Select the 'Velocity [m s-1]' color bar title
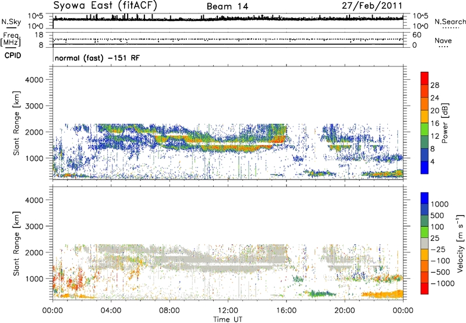Viewport: 466px width, 323px height. tap(460, 244)
